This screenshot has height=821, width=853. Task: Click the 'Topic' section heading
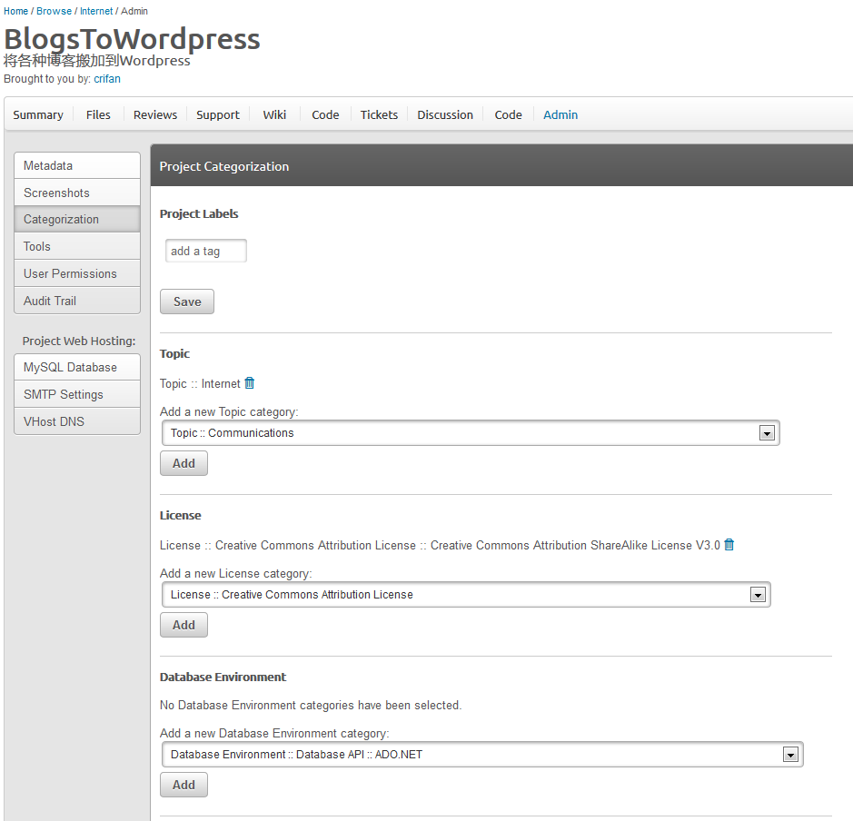point(174,354)
